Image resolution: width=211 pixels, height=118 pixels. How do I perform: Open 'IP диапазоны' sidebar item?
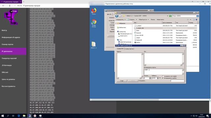click(x=13, y=51)
